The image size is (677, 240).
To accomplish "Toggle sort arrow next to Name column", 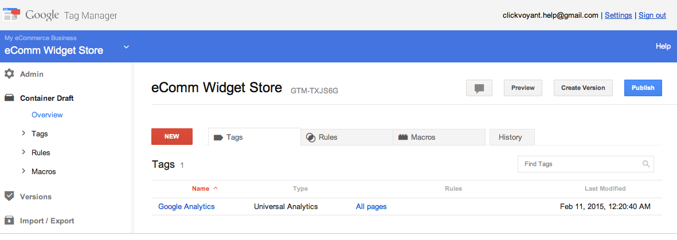I will 216,188.
